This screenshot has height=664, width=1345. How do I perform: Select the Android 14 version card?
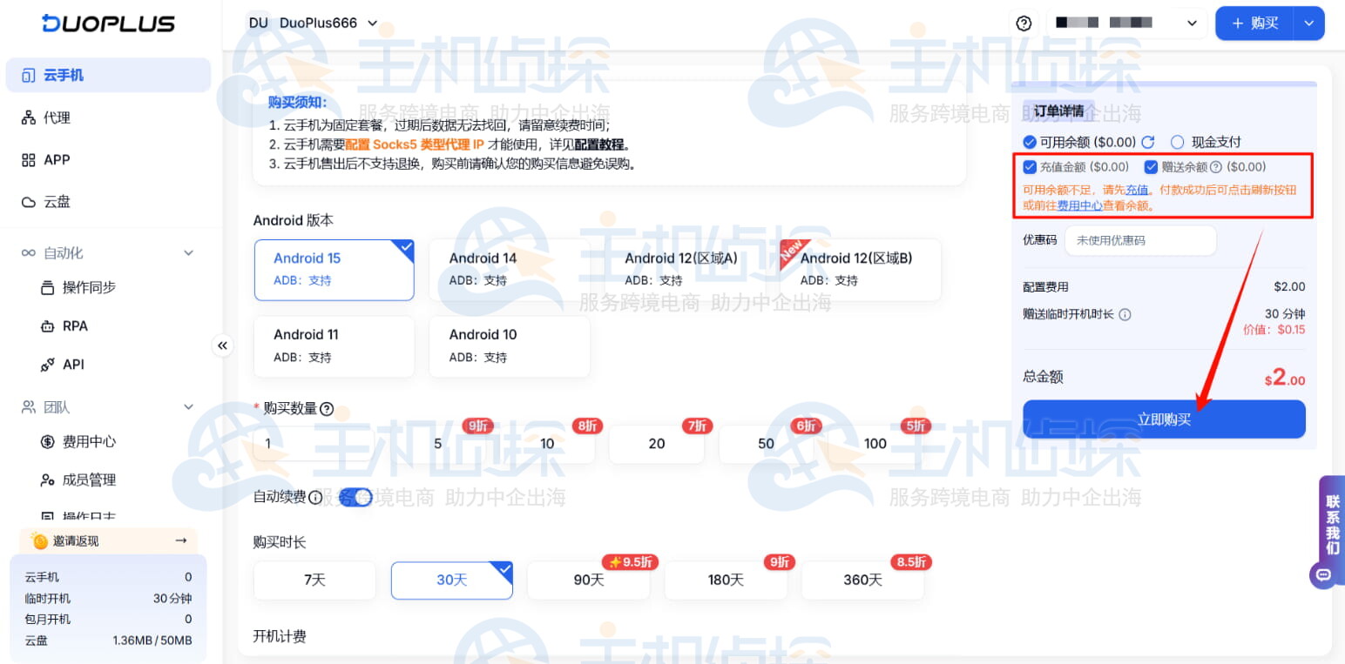(509, 270)
